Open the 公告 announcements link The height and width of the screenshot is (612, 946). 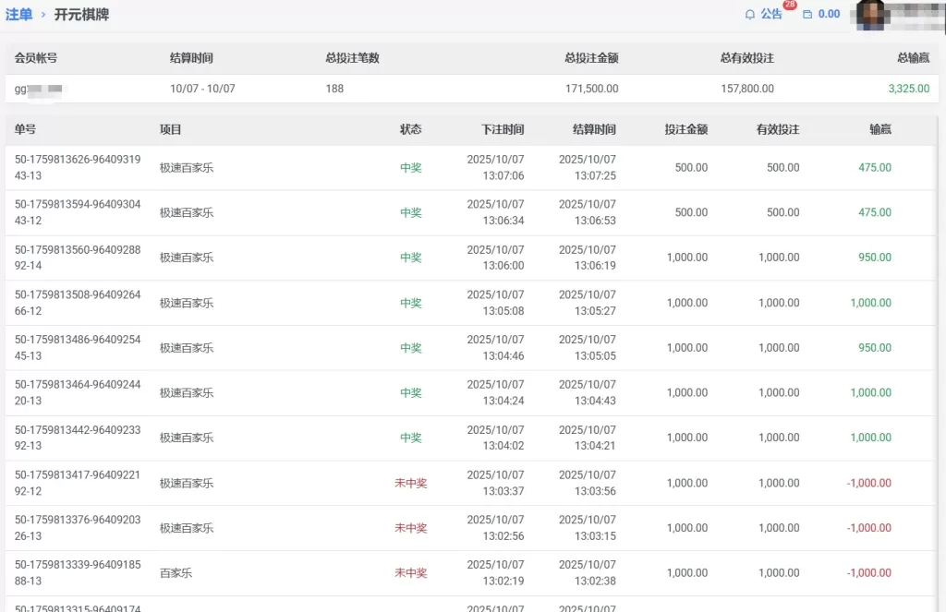pyautogui.click(x=771, y=15)
